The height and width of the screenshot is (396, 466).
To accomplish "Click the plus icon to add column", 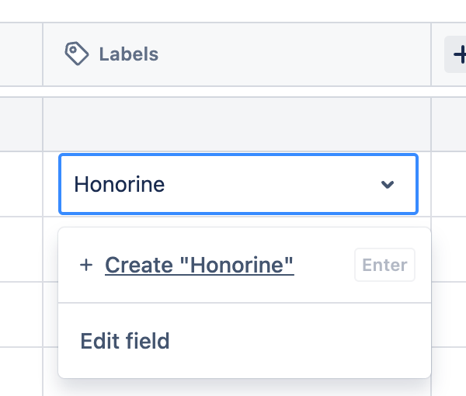I will point(457,55).
